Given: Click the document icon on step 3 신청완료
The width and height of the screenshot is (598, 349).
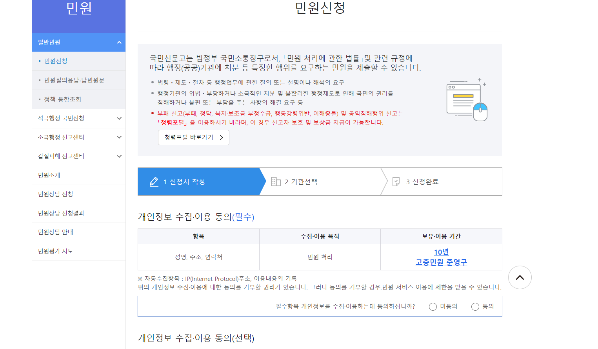Looking at the screenshot, I should (396, 181).
